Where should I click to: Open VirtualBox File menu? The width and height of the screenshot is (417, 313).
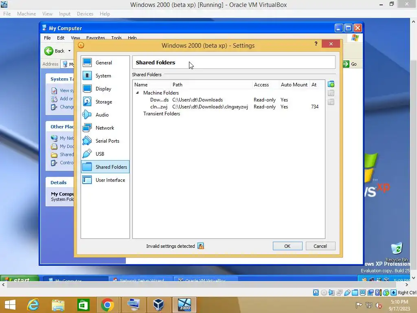tap(7, 14)
